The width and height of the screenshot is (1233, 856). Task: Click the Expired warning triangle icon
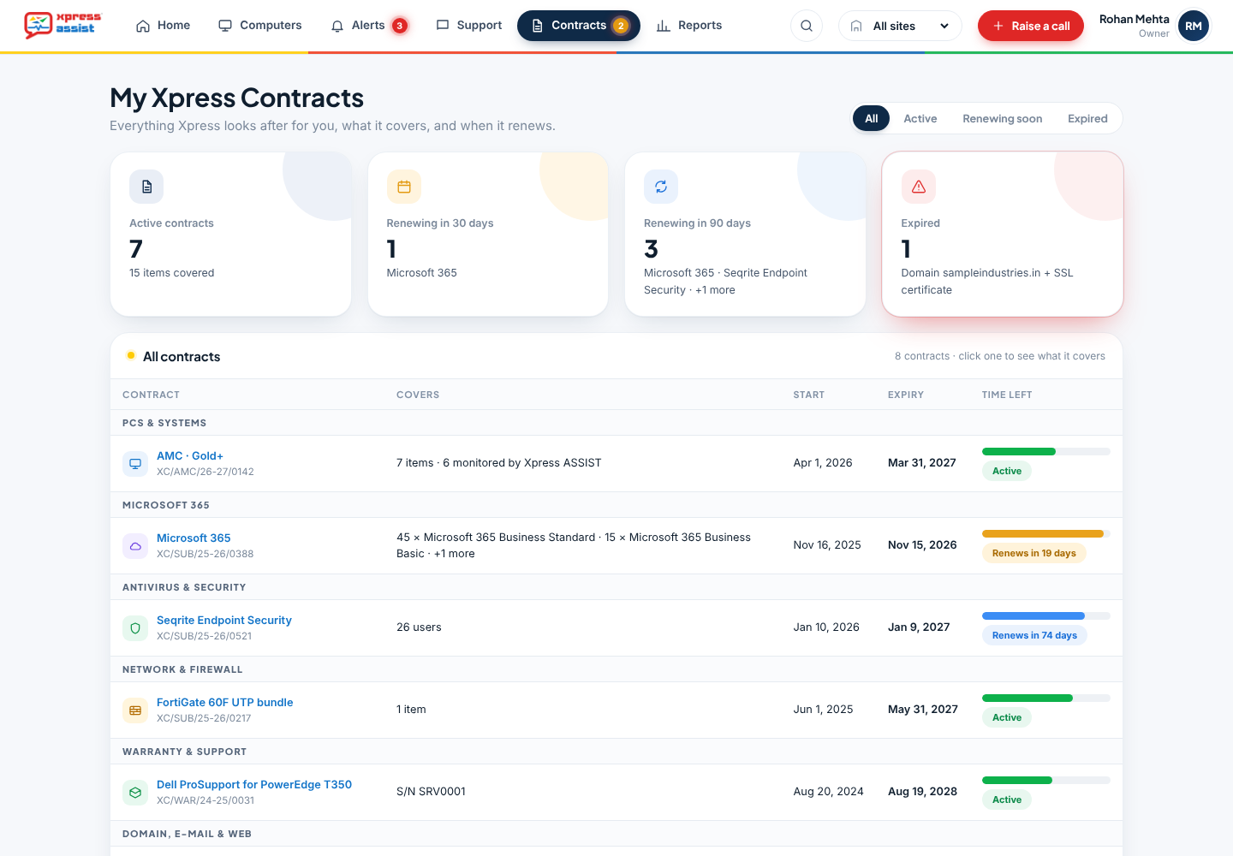[919, 187]
